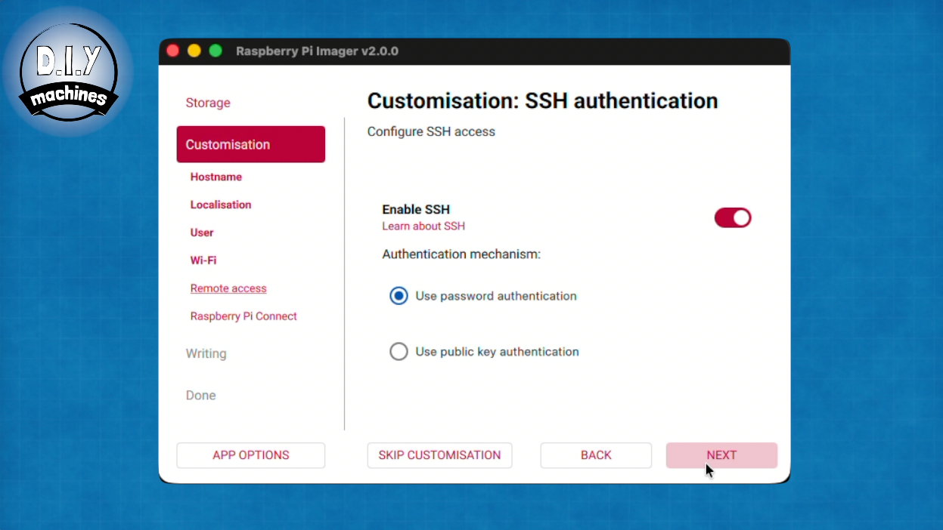Open Raspberry Pi Connect step
Screen dimensions: 943x530
pos(244,316)
